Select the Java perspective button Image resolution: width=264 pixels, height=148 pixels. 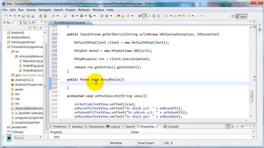[x=241, y=16]
